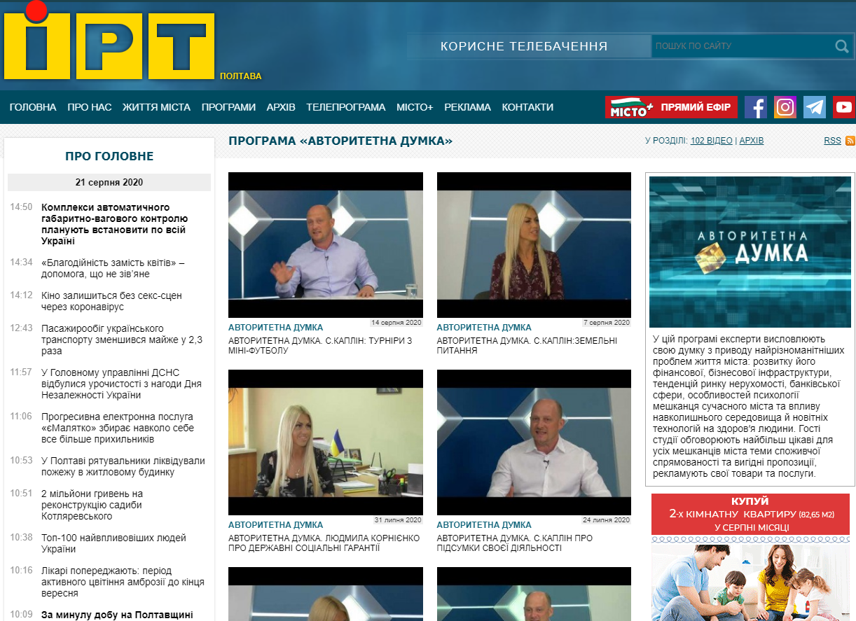Screen dimensions: 856x621
Task: Go to ЖИТТЯ МІСТА section
Action: point(156,107)
